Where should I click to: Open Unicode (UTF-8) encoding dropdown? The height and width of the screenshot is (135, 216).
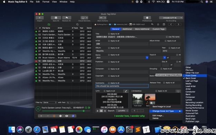click(x=171, y=18)
